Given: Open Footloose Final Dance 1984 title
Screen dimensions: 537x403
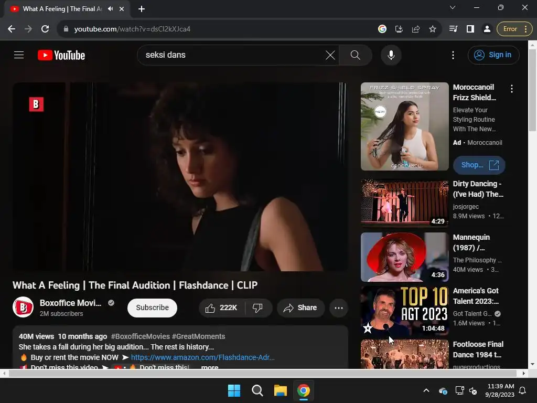Looking at the screenshot, I should (x=478, y=349).
